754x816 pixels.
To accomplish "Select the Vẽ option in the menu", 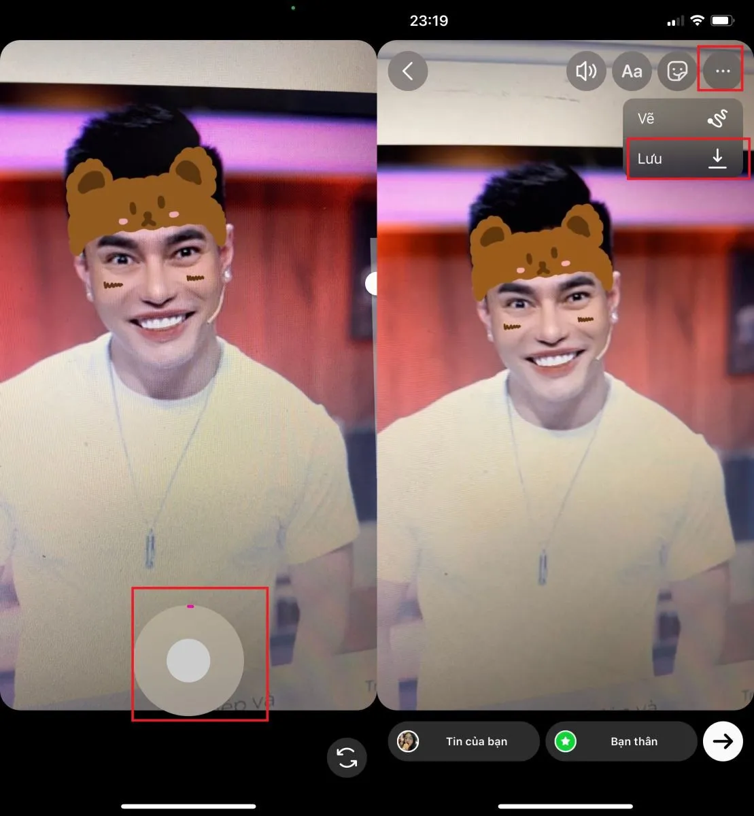I will 647,118.
